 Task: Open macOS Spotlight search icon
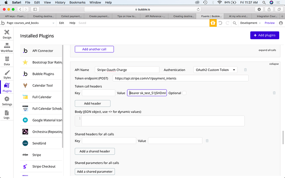(264, 2)
